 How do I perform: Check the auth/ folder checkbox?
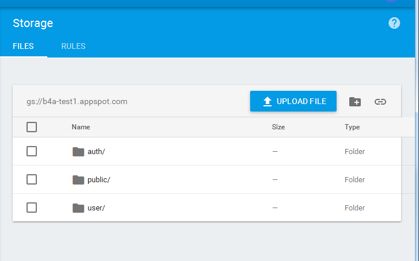[x=32, y=151]
